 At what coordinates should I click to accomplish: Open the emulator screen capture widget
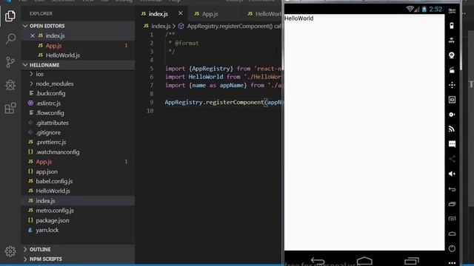click(452, 70)
